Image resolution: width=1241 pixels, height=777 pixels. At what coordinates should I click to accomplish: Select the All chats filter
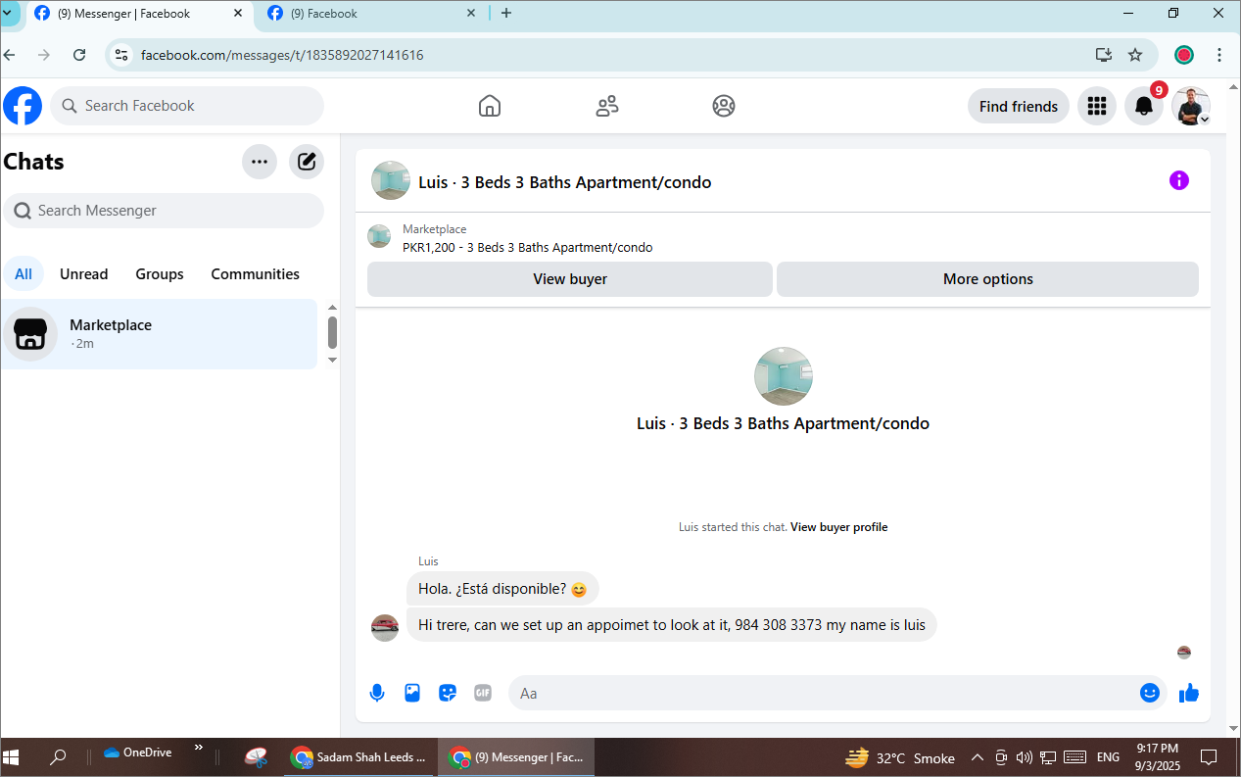point(24,274)
